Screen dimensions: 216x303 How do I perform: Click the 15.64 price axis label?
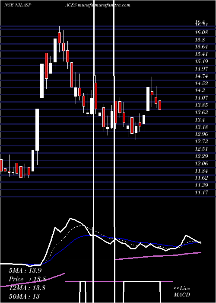coord(201,47)
